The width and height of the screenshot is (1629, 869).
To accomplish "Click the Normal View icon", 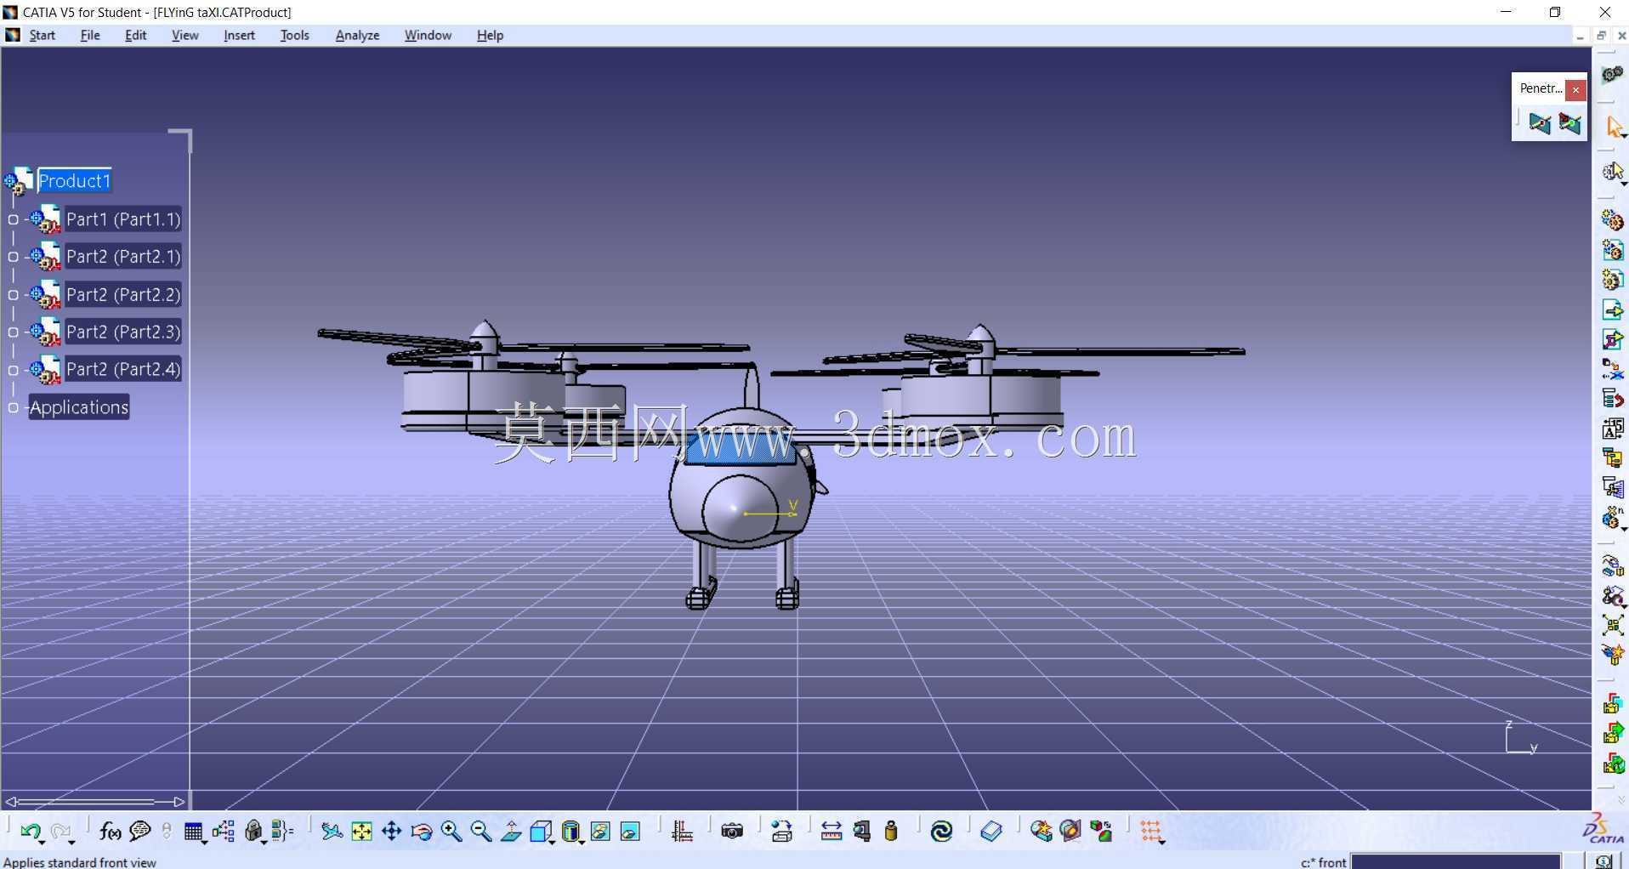I will [x=510, y=832].
